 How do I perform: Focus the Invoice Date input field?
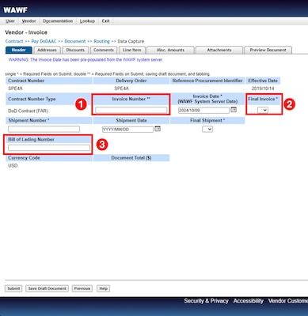203,111
